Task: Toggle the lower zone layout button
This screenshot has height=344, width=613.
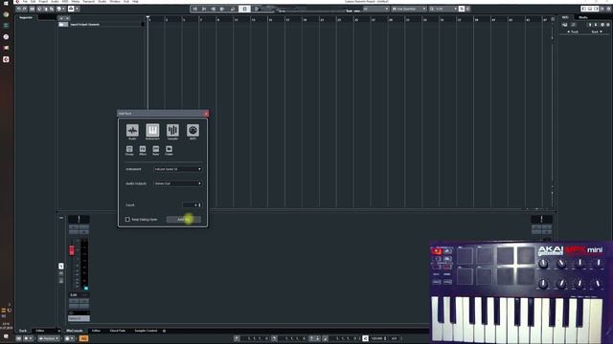Action: (x=590, y=9)
